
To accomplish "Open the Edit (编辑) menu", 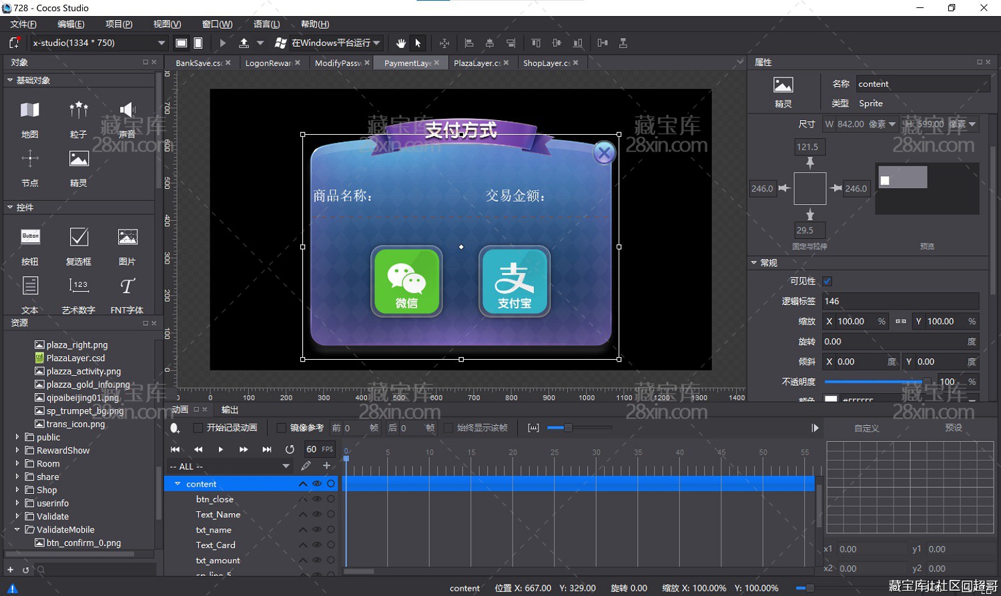I will (71, 24).
